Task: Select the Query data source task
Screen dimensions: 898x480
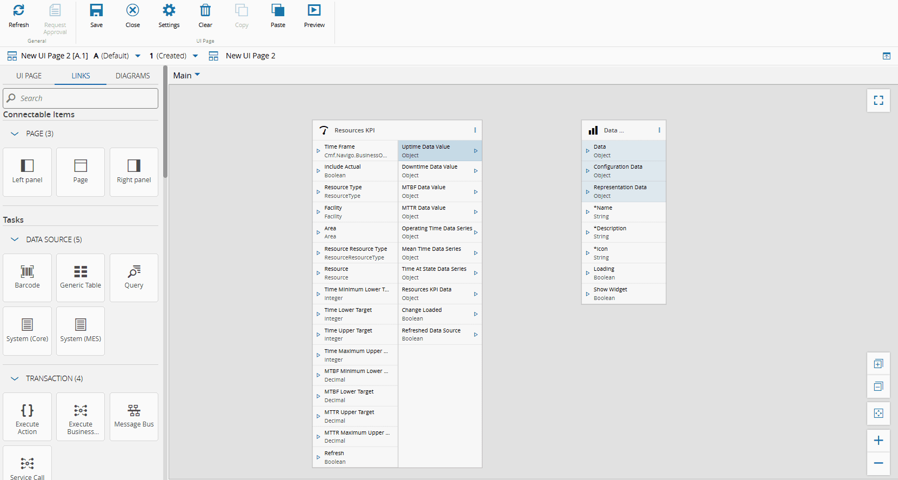Action: [134, 278]
